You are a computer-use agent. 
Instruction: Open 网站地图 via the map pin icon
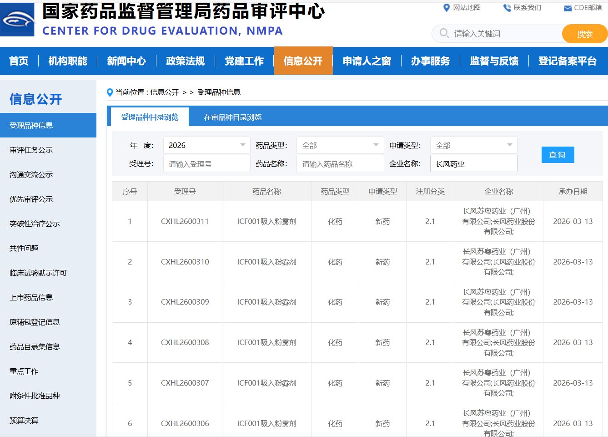(x=446, y=8)
